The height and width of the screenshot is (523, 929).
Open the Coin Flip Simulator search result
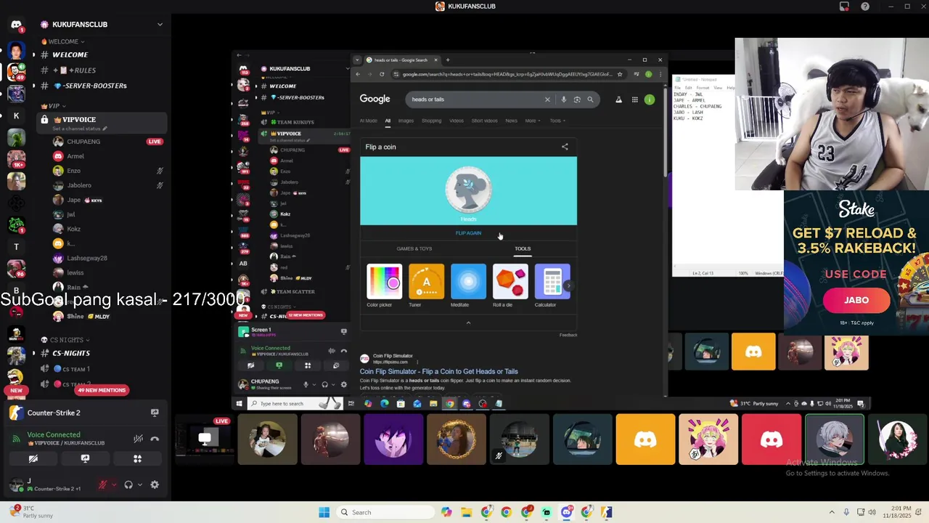point(438,371)
